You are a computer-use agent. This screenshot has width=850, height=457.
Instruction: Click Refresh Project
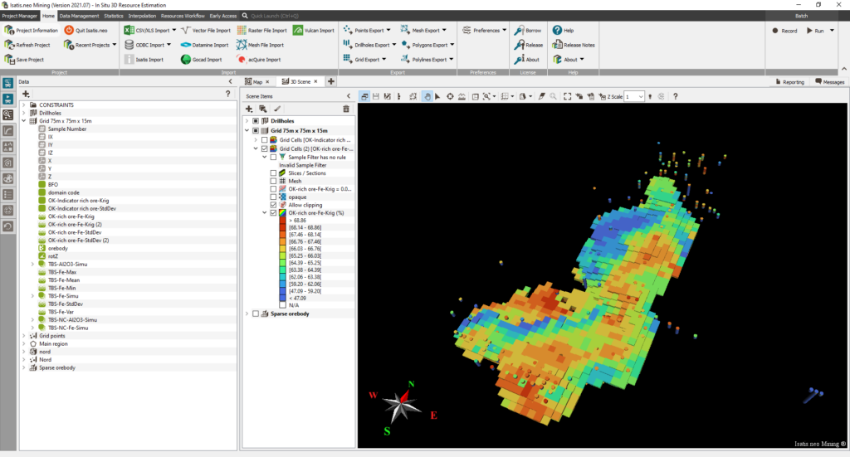[27, 45]
